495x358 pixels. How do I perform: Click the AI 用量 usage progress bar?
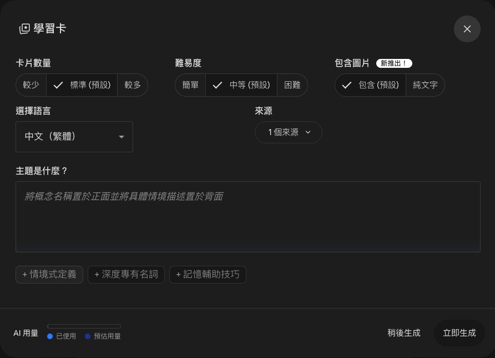pos(84,326)
